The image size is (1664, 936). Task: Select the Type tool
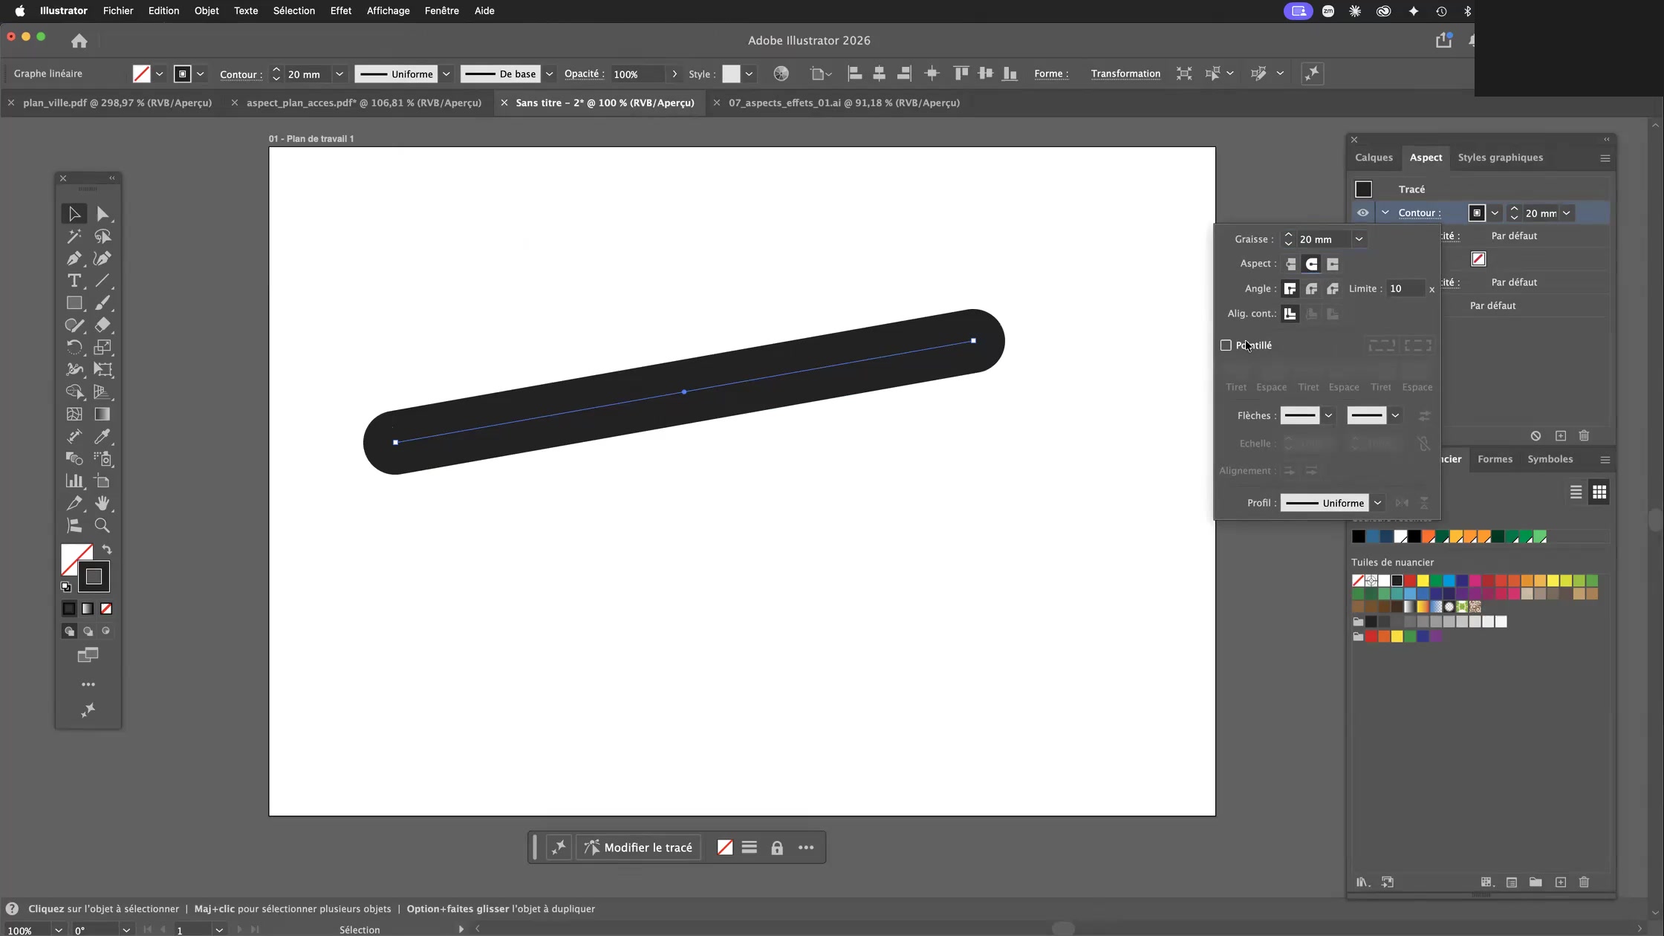click(x=74, y=281)
